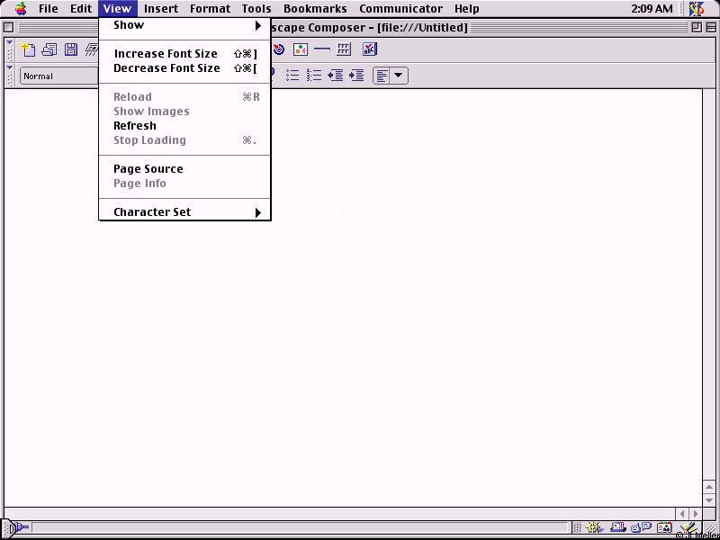Screen dimensions: 720x540
Task: Click the horizontal scrollbar left arrow
Action: 682,513
